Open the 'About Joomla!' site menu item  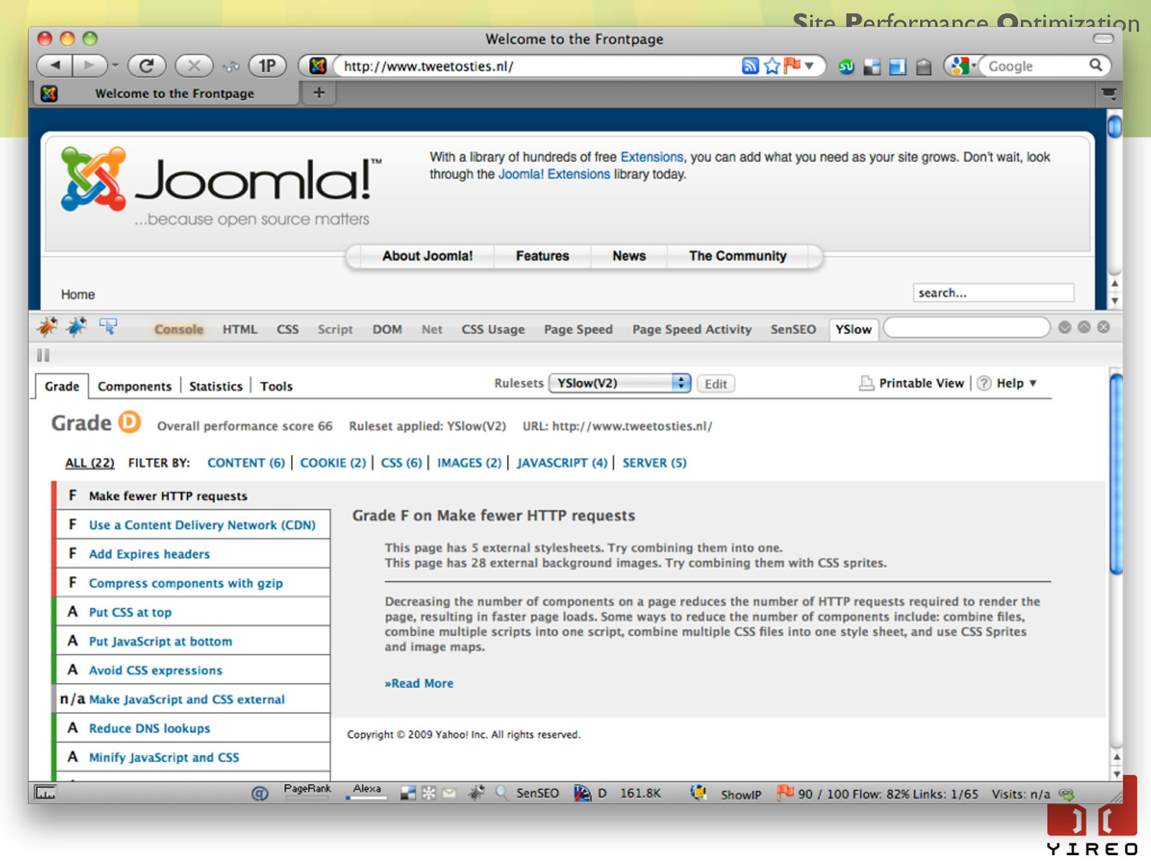pos(427,256)
